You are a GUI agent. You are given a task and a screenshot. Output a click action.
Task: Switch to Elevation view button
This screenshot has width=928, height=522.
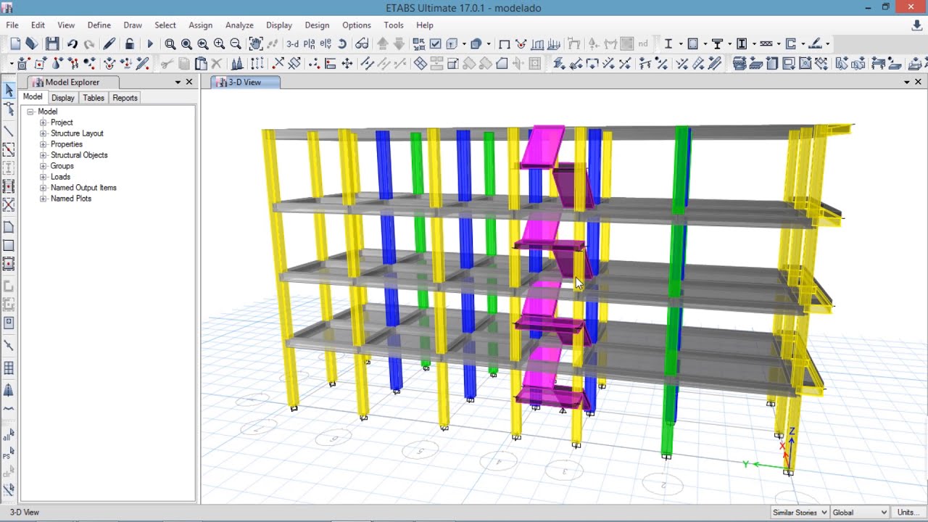326,44
